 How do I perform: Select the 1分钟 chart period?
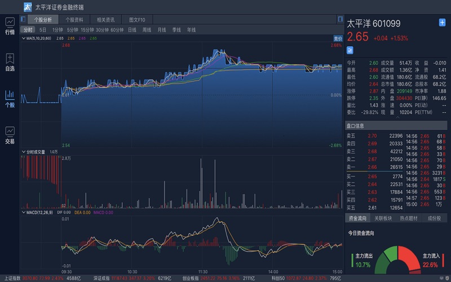click(58, 30)
